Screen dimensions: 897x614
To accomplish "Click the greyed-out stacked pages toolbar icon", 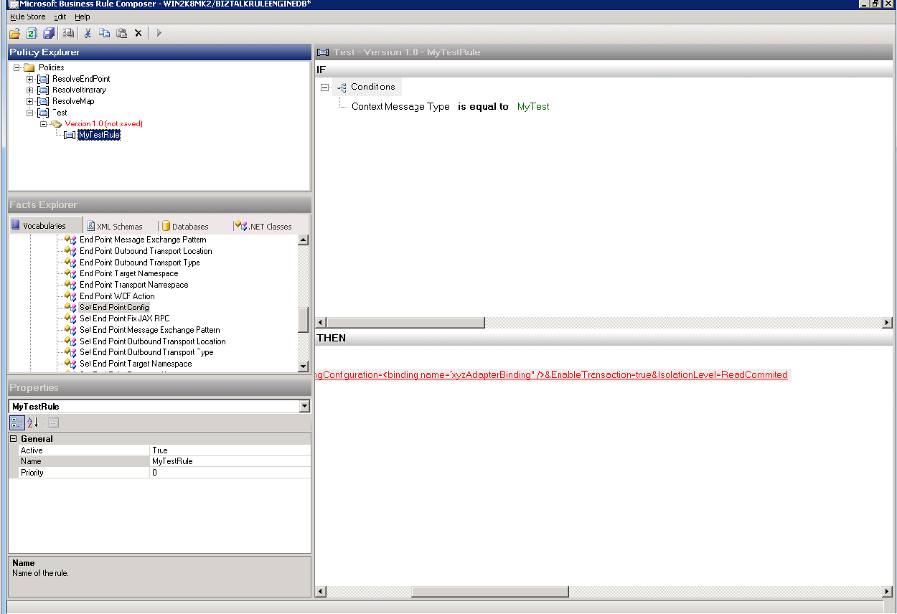I will point(68,33).
